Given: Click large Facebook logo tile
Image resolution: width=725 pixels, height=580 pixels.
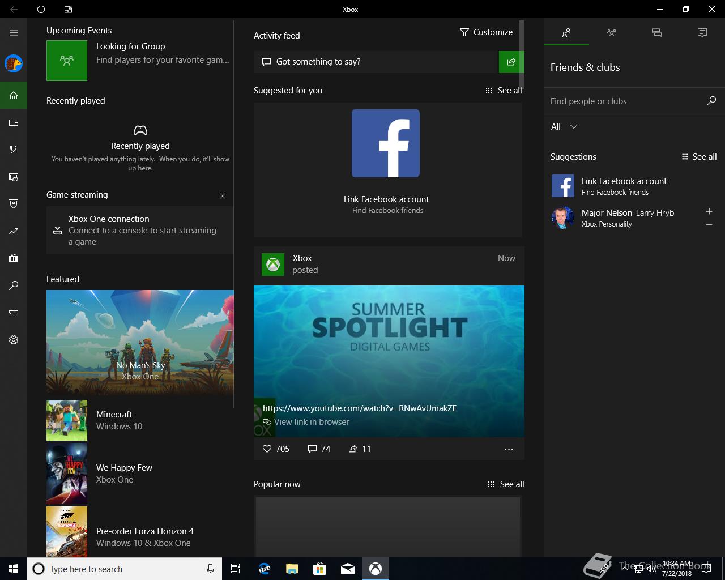Looking at the screenshot, I should coord(386,143).
